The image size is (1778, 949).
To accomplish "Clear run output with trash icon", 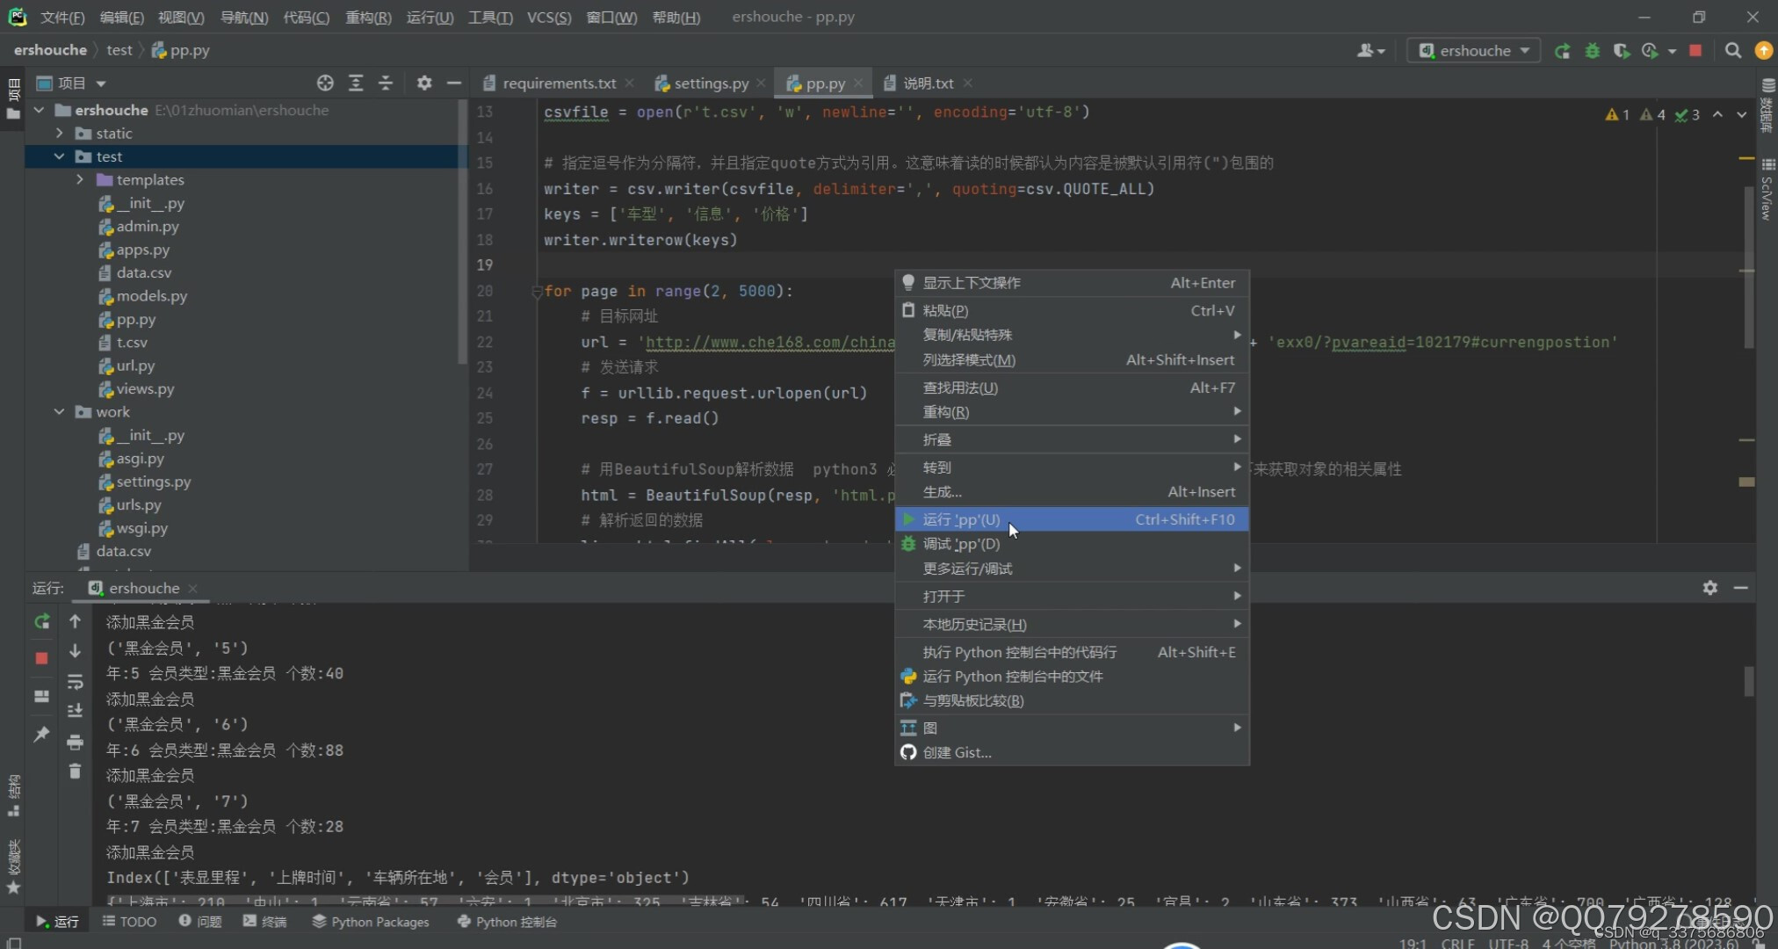I will point(75,772).
